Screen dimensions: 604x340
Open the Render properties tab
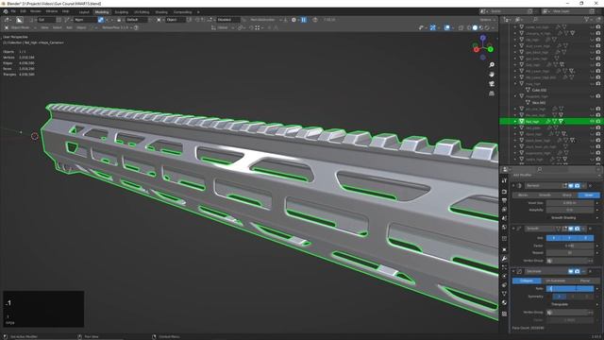tap(504, 192)
